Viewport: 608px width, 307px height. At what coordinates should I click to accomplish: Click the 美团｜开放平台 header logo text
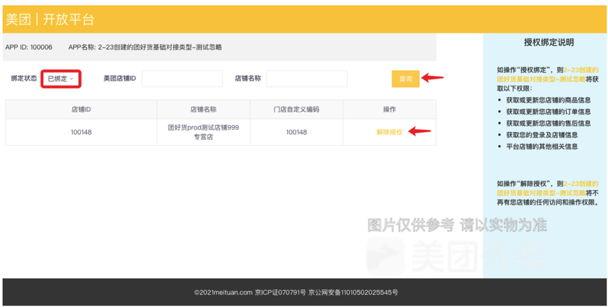click(x=49, y=19)
